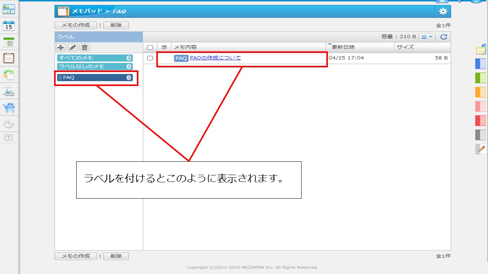Pick the orange color swatch
The image size is (488, 274).
click(481, 92)
